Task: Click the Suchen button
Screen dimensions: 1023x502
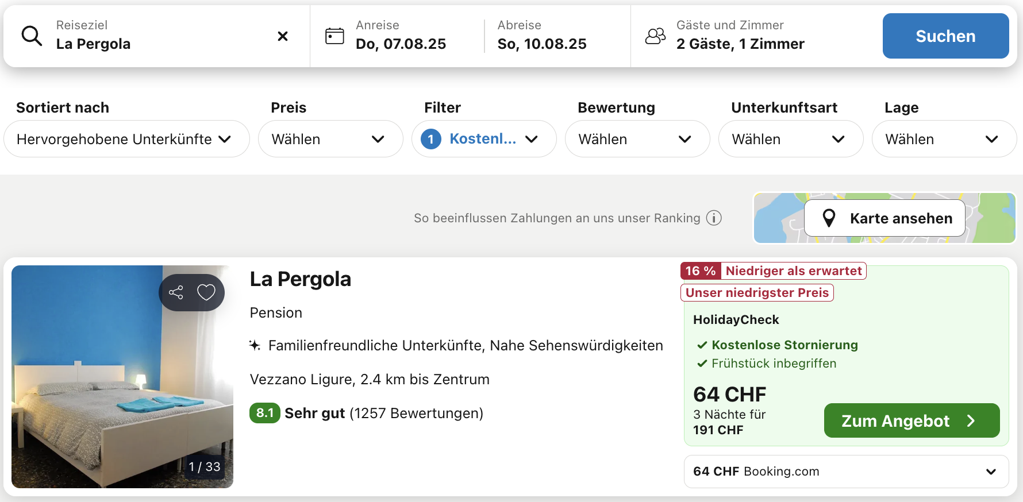Action: 945,36
